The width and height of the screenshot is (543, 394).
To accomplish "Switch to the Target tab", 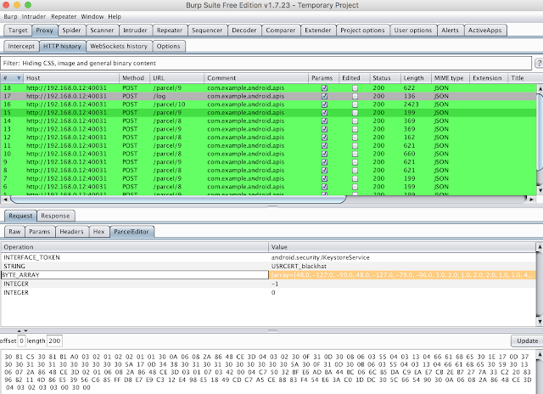I will pos(18,31).
